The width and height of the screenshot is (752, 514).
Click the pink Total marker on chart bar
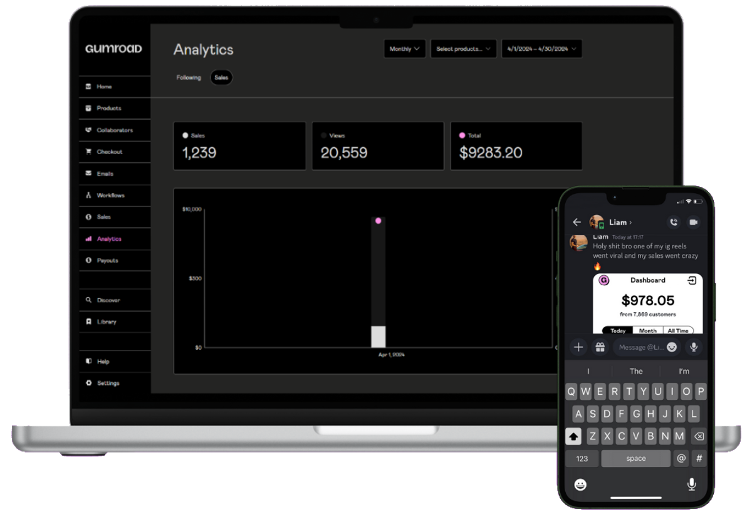pyautogui.click(x=378, y=221)
